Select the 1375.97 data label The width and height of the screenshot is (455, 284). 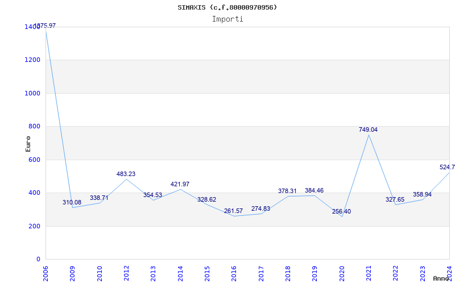45,26
